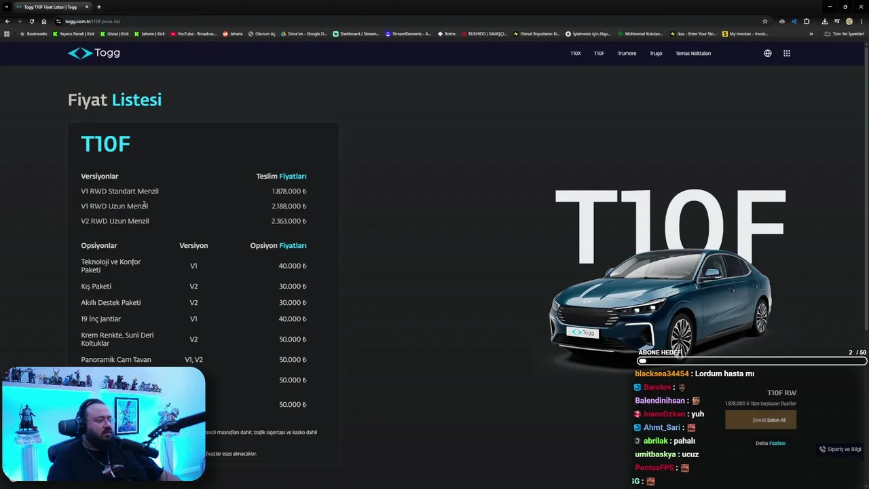This screenshot has width=869, height=489.
Task: Open browser downloads icon
Action: 825,21
